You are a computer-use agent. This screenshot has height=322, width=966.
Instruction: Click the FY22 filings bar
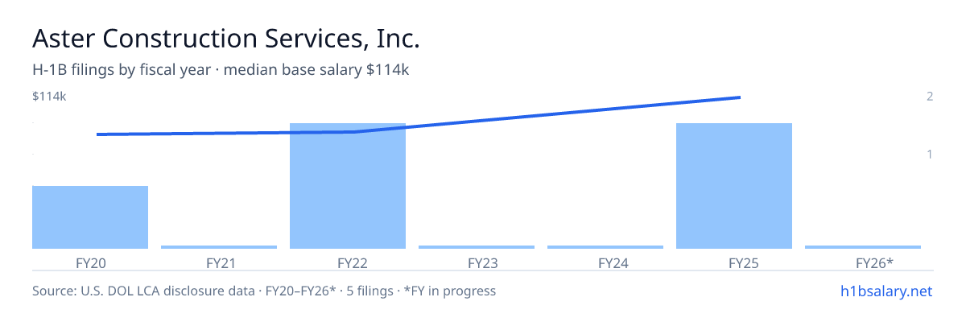348,186
